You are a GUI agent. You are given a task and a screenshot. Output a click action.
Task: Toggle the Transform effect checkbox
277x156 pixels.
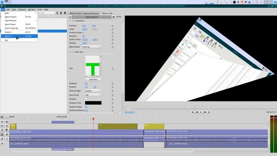point(74,21)
